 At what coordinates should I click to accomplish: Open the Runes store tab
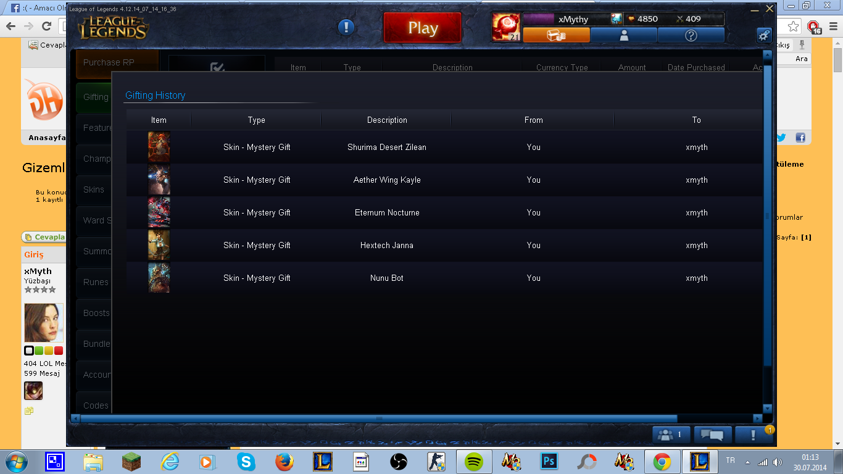94,282
